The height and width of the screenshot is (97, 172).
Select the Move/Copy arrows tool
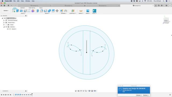click(57, 11)
